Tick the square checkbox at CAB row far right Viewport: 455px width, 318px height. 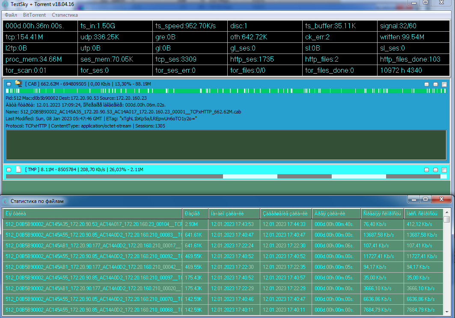(x=444, y=84)
